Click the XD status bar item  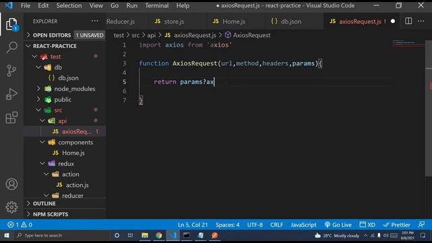click(367, 225)
